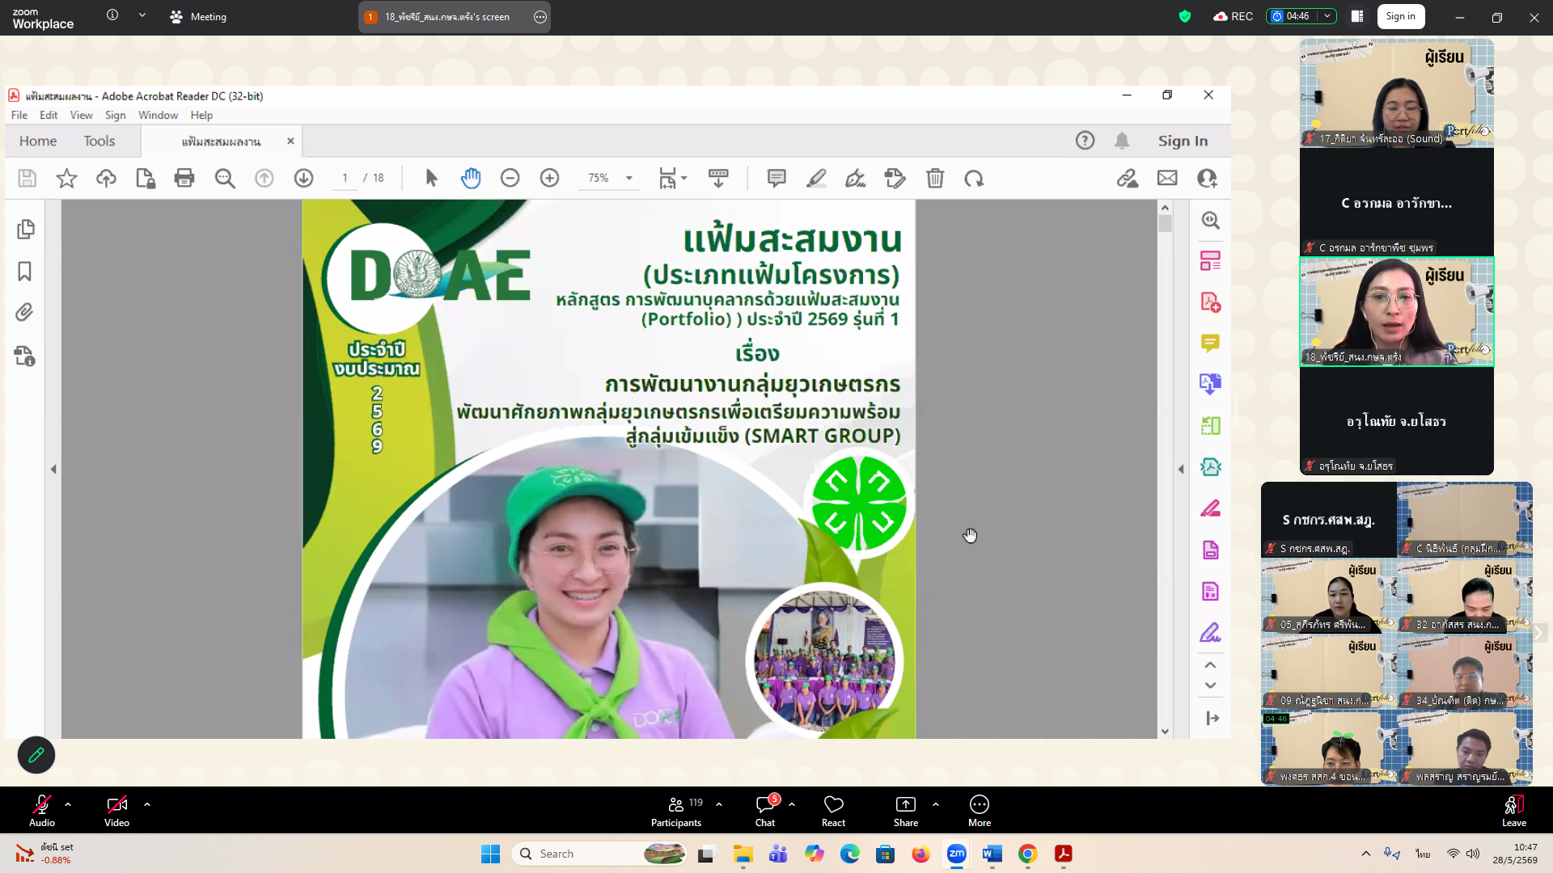Collapse Acrobat right tools pane arrow
The width and height of the screenshot is (1553, 873).
tap(1181, 469)
